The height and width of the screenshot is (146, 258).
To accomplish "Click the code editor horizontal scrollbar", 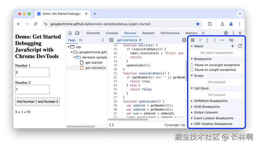I will [128, 119].
